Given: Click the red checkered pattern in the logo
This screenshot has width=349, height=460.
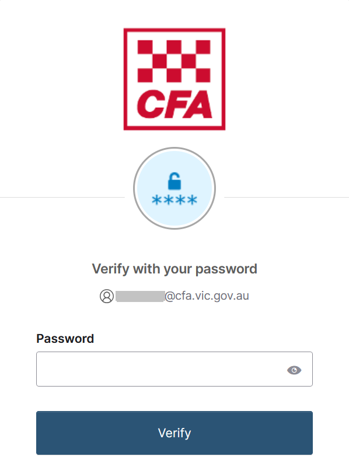Looking at the screenshot, I should 174,61.
